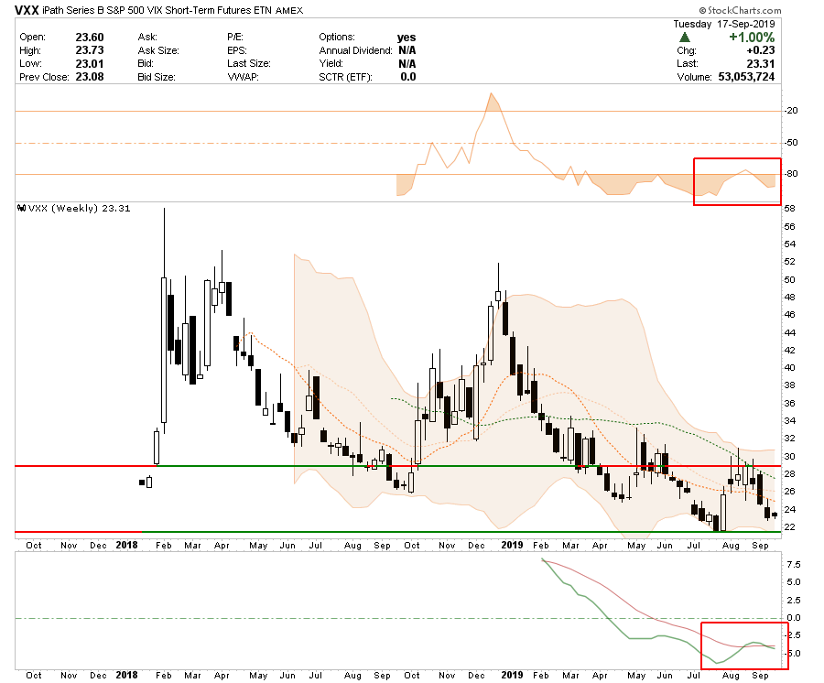This screenshot has height=683, width=824.
Task: Click the -20 level on the top indicator
Action: [792, 111]
